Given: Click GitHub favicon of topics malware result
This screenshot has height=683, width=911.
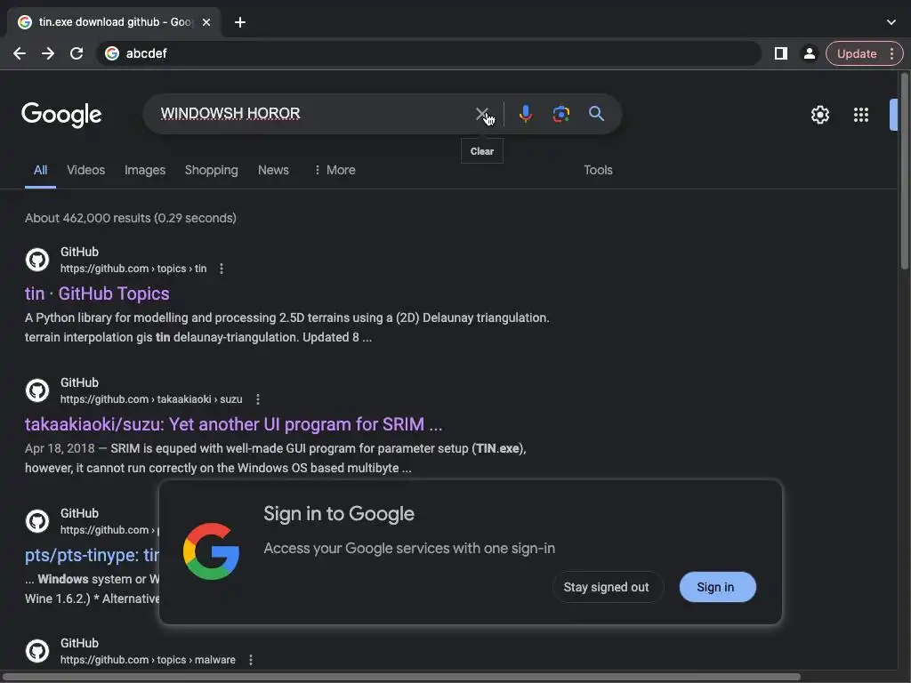Looking at the screenshot, I should coord(37,651).
